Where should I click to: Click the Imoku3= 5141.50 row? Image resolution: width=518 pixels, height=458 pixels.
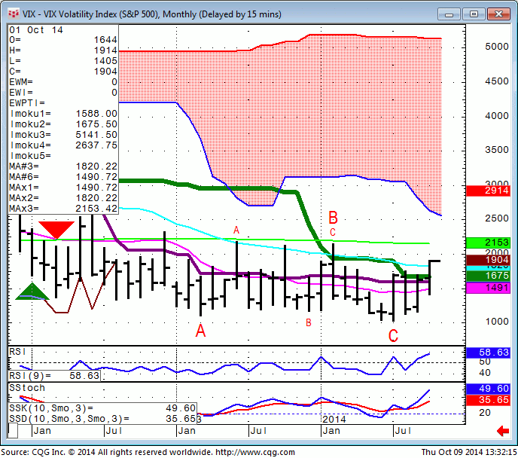tap(63, 135)
